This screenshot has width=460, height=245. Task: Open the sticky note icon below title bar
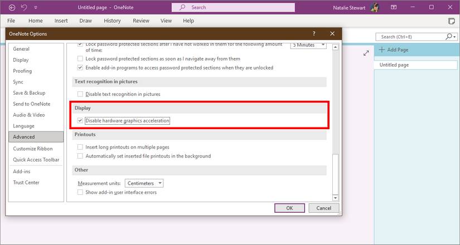pos(452,21)
